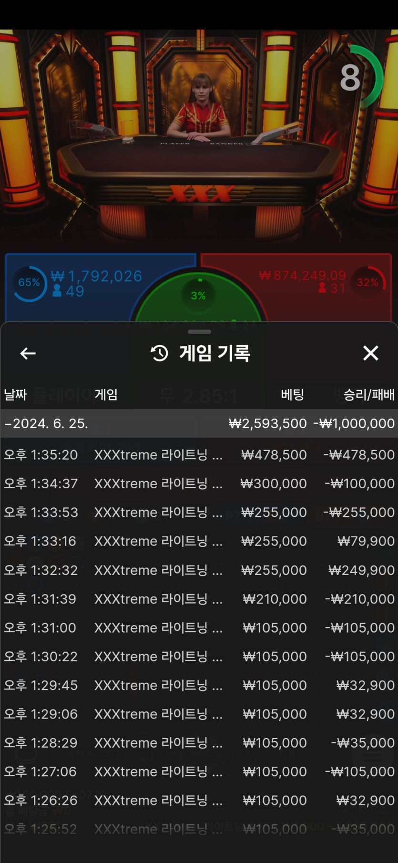Collapse the 2024. 6. 25. date group
The image size is (398, 863).
[x=199, y=423]
